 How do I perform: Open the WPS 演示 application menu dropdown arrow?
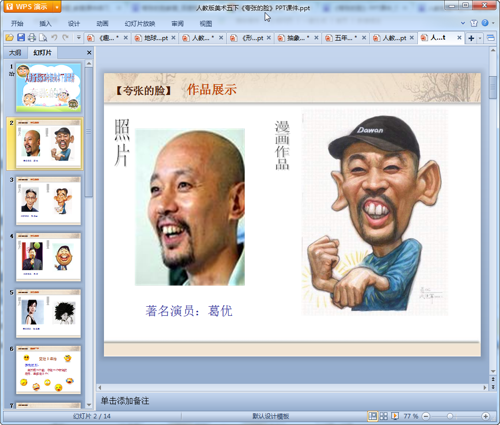point(57,7)
